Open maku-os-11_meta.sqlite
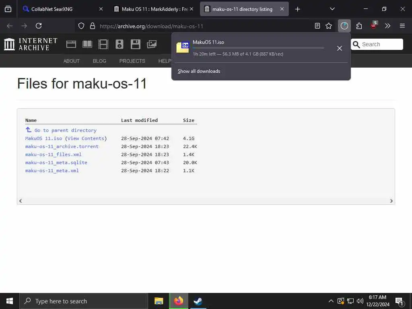 click(x=56, y=163)
